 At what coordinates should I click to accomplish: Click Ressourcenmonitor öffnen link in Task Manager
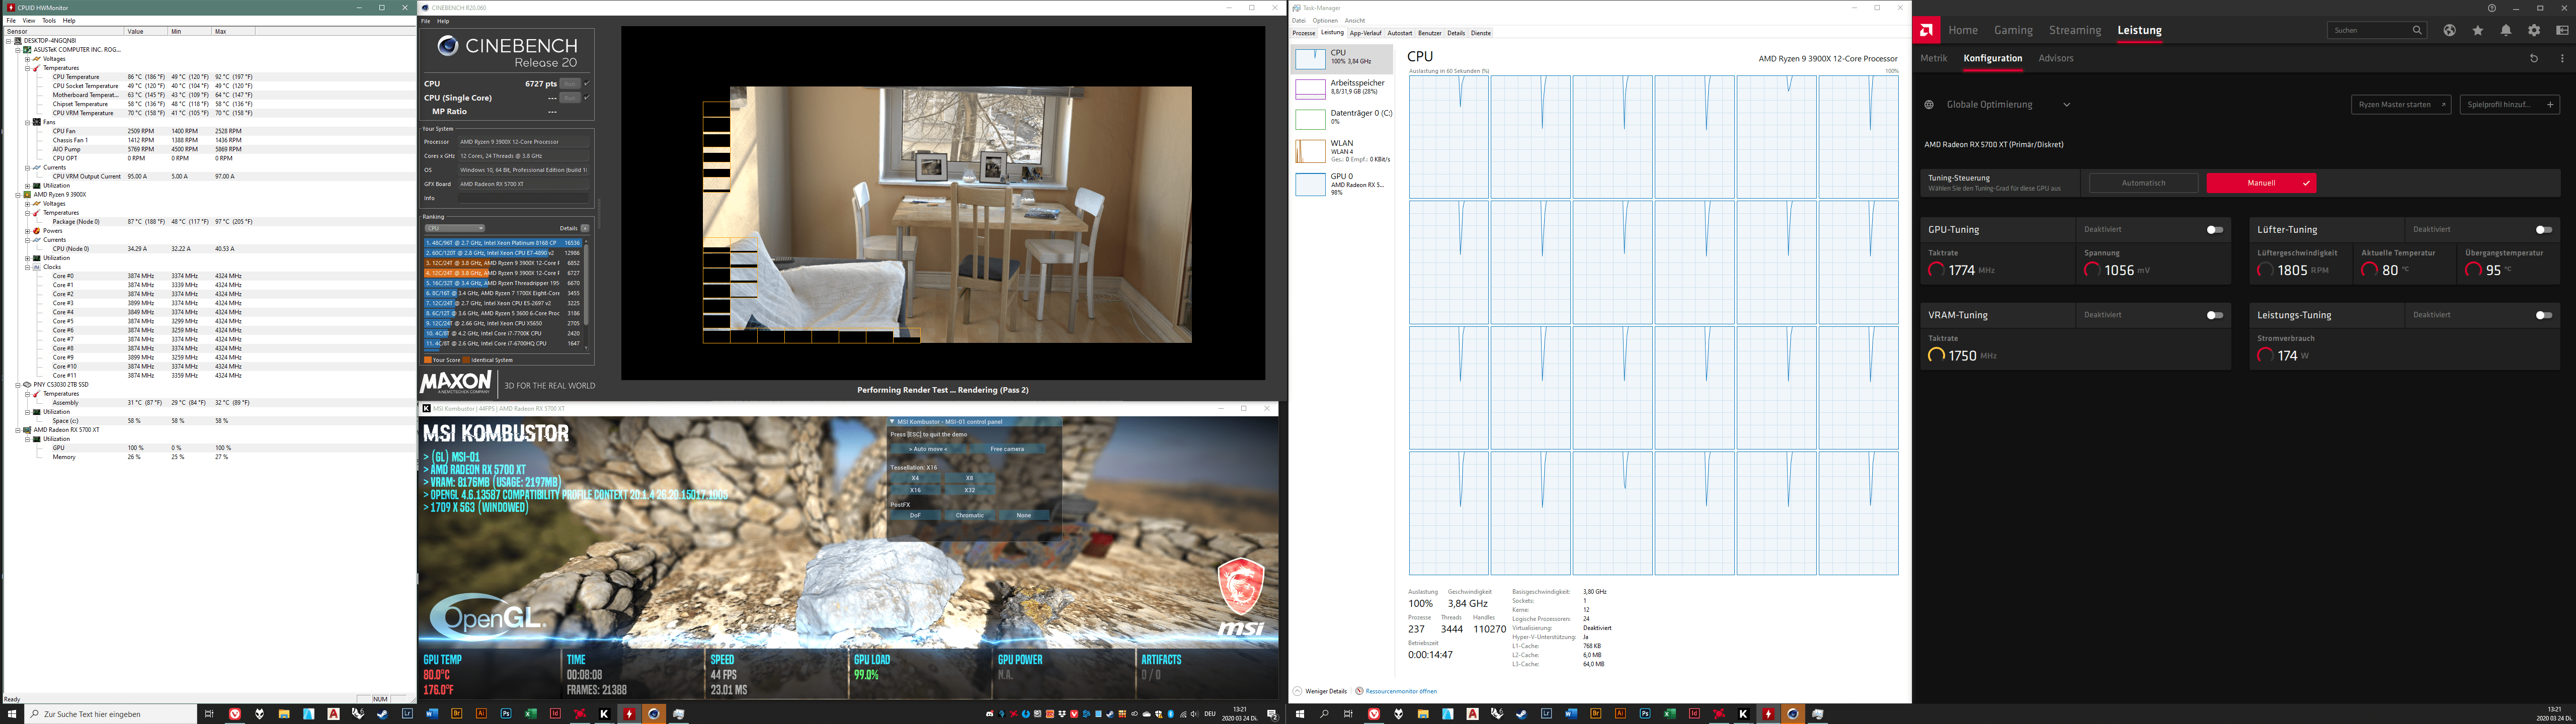coord(1401,691)
